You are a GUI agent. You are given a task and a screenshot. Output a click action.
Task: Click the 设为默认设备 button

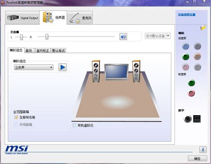coord(155,36)
